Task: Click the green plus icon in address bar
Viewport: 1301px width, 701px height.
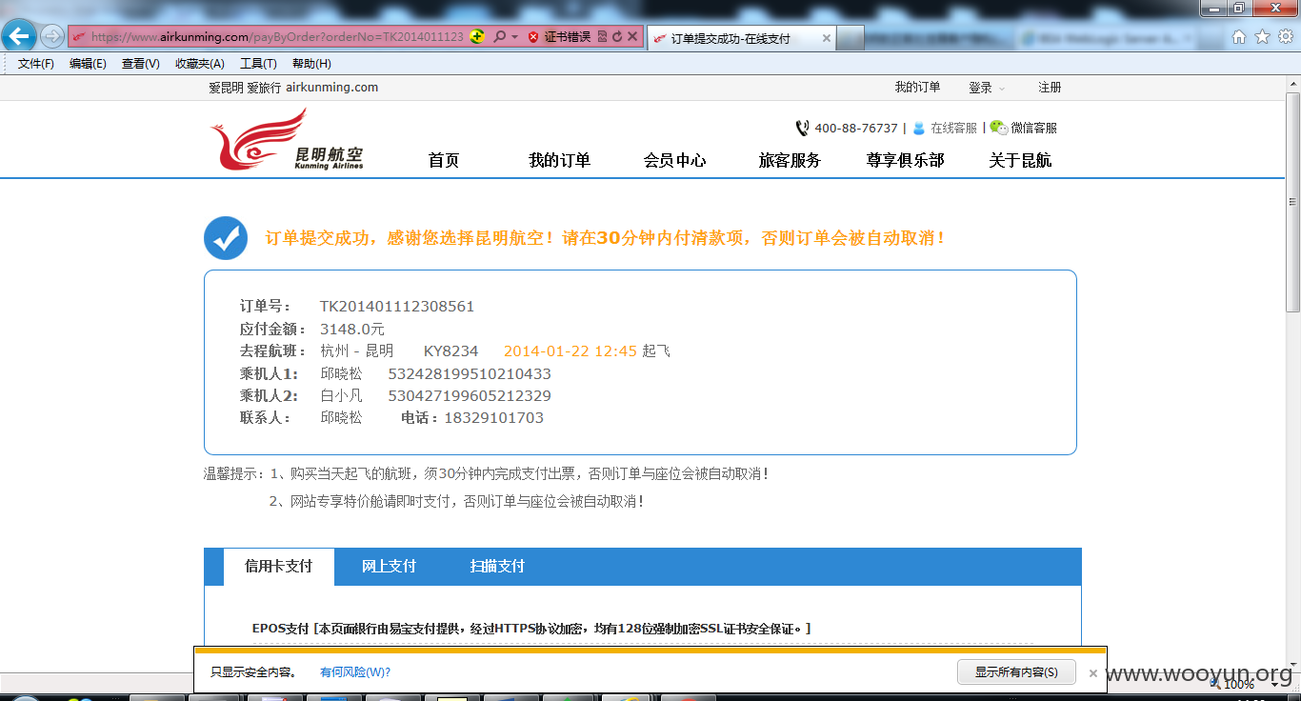Action: click(477, 36)
